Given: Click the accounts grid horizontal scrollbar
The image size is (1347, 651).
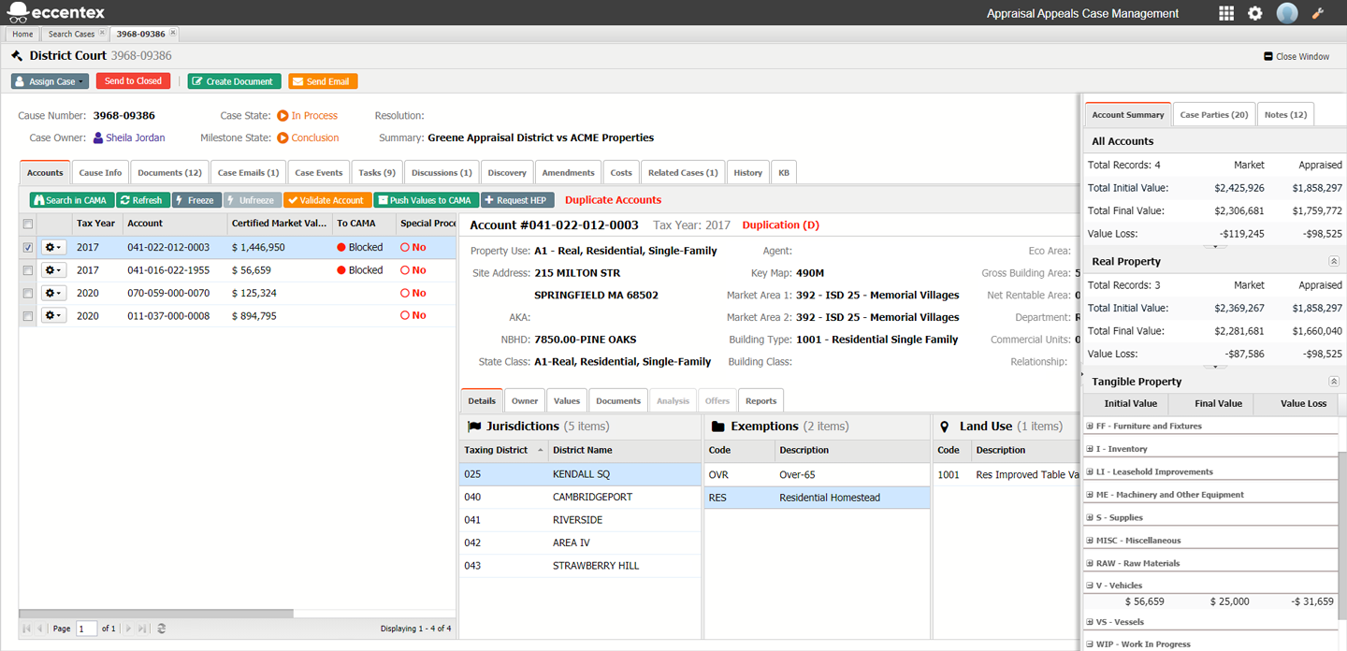Looking at the screenshot, I should tap(156, 614).
